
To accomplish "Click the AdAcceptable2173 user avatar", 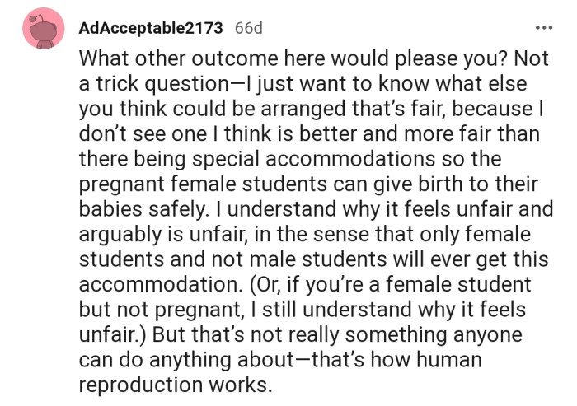I will (x=44, y=29).
